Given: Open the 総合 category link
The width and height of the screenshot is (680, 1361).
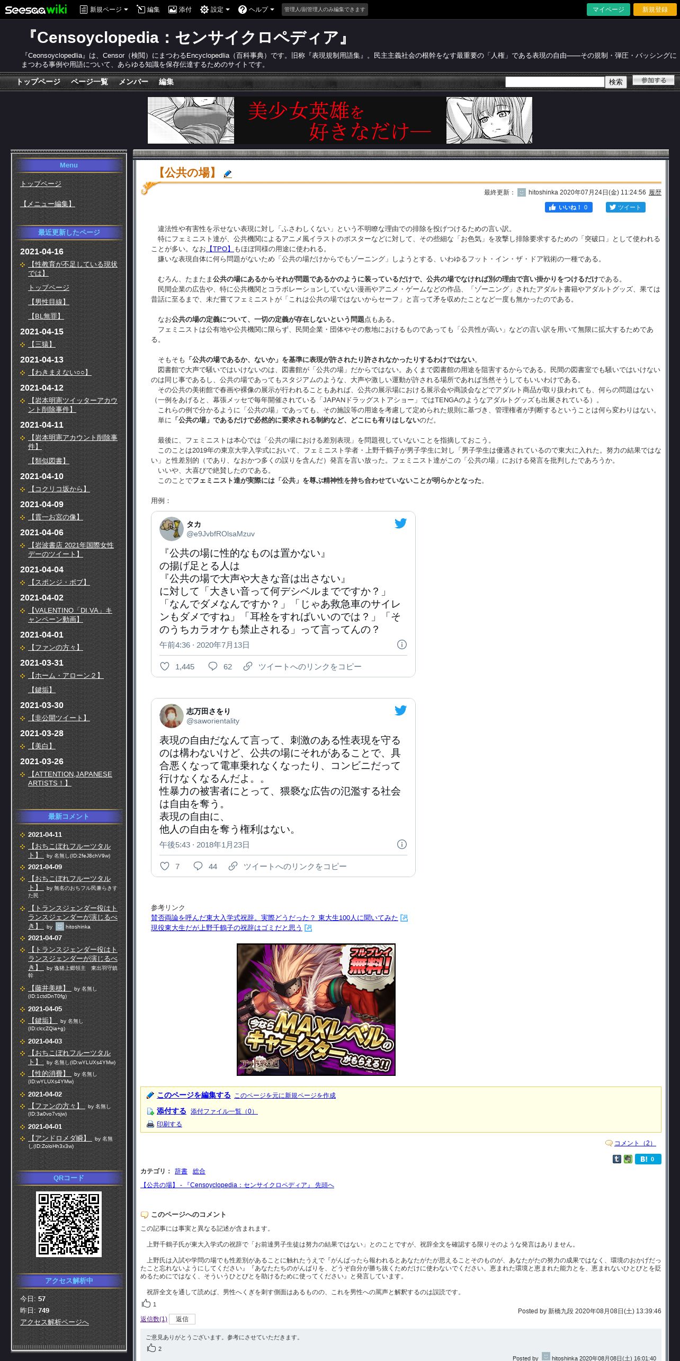Looking at the screenshot, I should pyautogui.click(x=199, y=1171).
